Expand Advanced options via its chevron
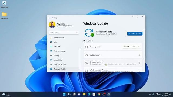The width and height of the screenshot is (173, 97). tap(140, 63)
